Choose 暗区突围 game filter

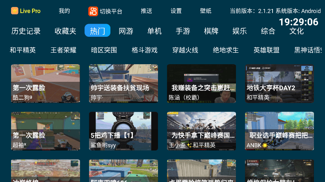click(x=104, y=50)
